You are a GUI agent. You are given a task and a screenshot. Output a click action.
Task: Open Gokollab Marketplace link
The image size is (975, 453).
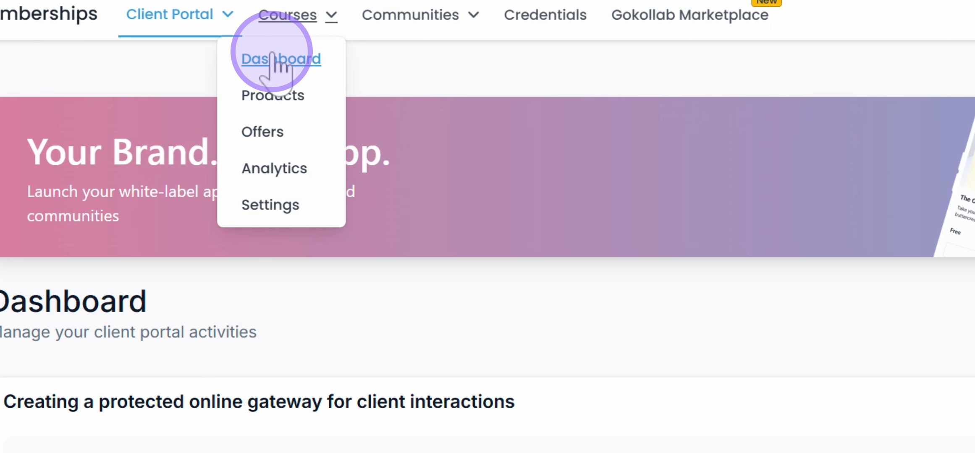(x=689, y=15)
